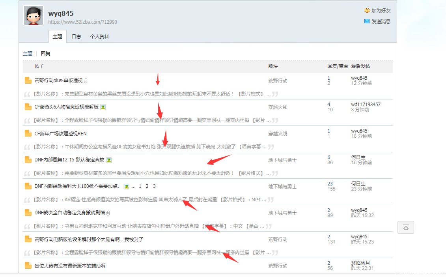Click 地下城与勇士 link in DNF内部凰舞 row
This screenshot has width=446, height=277.
[x=282, y=160]
